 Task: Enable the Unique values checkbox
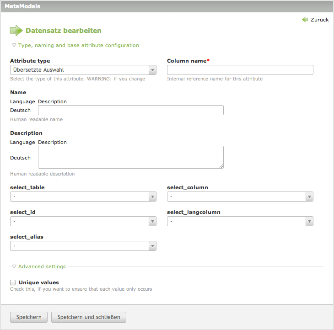(13, 282)
